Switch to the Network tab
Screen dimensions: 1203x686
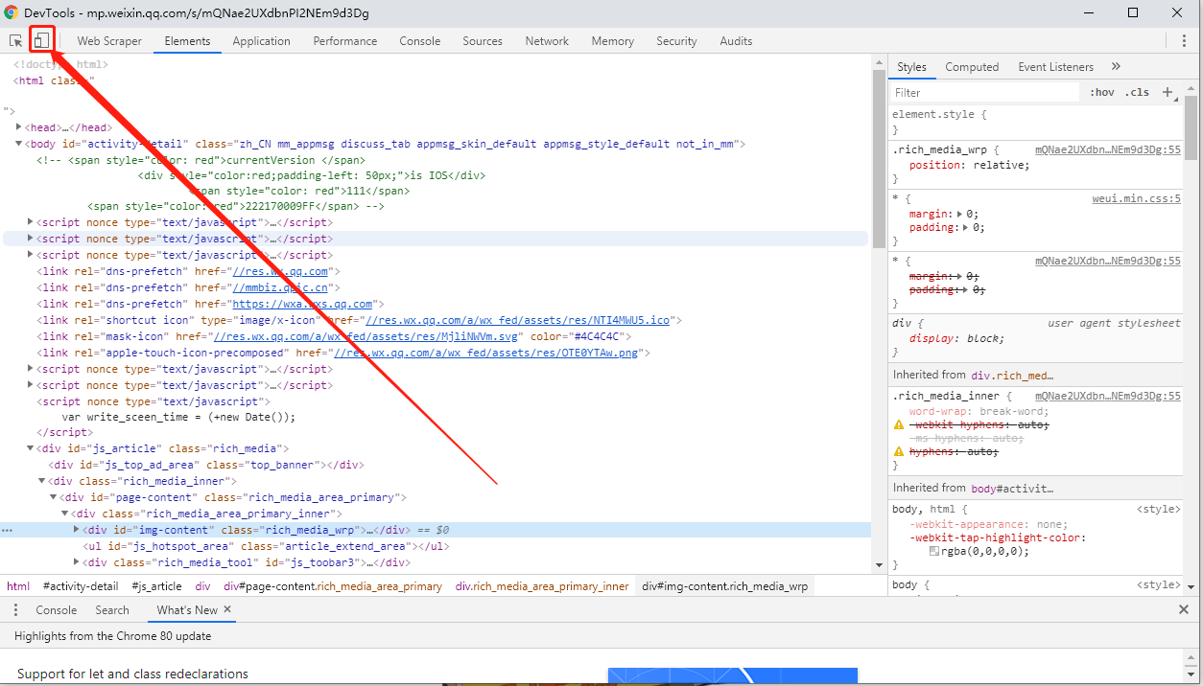click(x=547, y=41)
